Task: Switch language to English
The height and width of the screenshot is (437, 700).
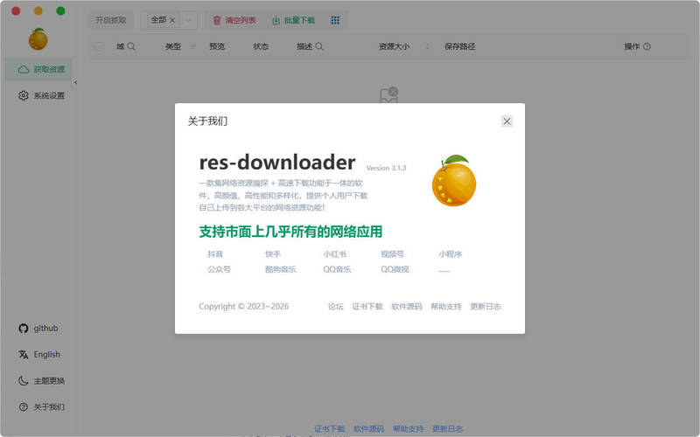Action: coord(40,354)
